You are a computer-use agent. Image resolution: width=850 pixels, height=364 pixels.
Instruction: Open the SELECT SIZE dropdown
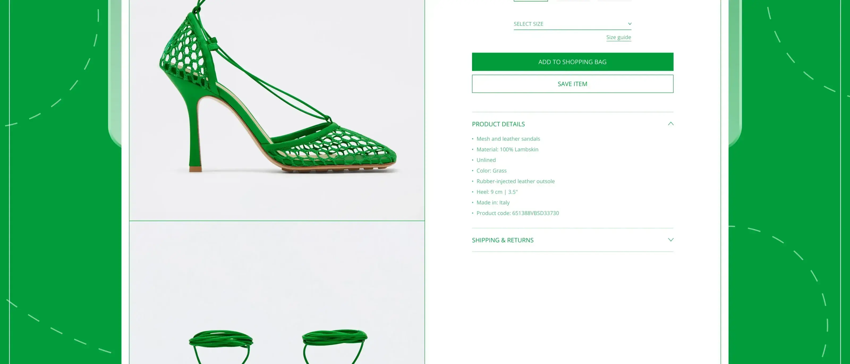tap(572, 24)
